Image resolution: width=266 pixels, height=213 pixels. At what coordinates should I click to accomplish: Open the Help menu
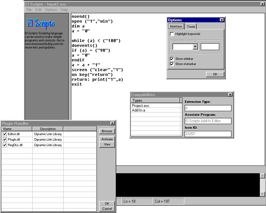coord(64,10)
